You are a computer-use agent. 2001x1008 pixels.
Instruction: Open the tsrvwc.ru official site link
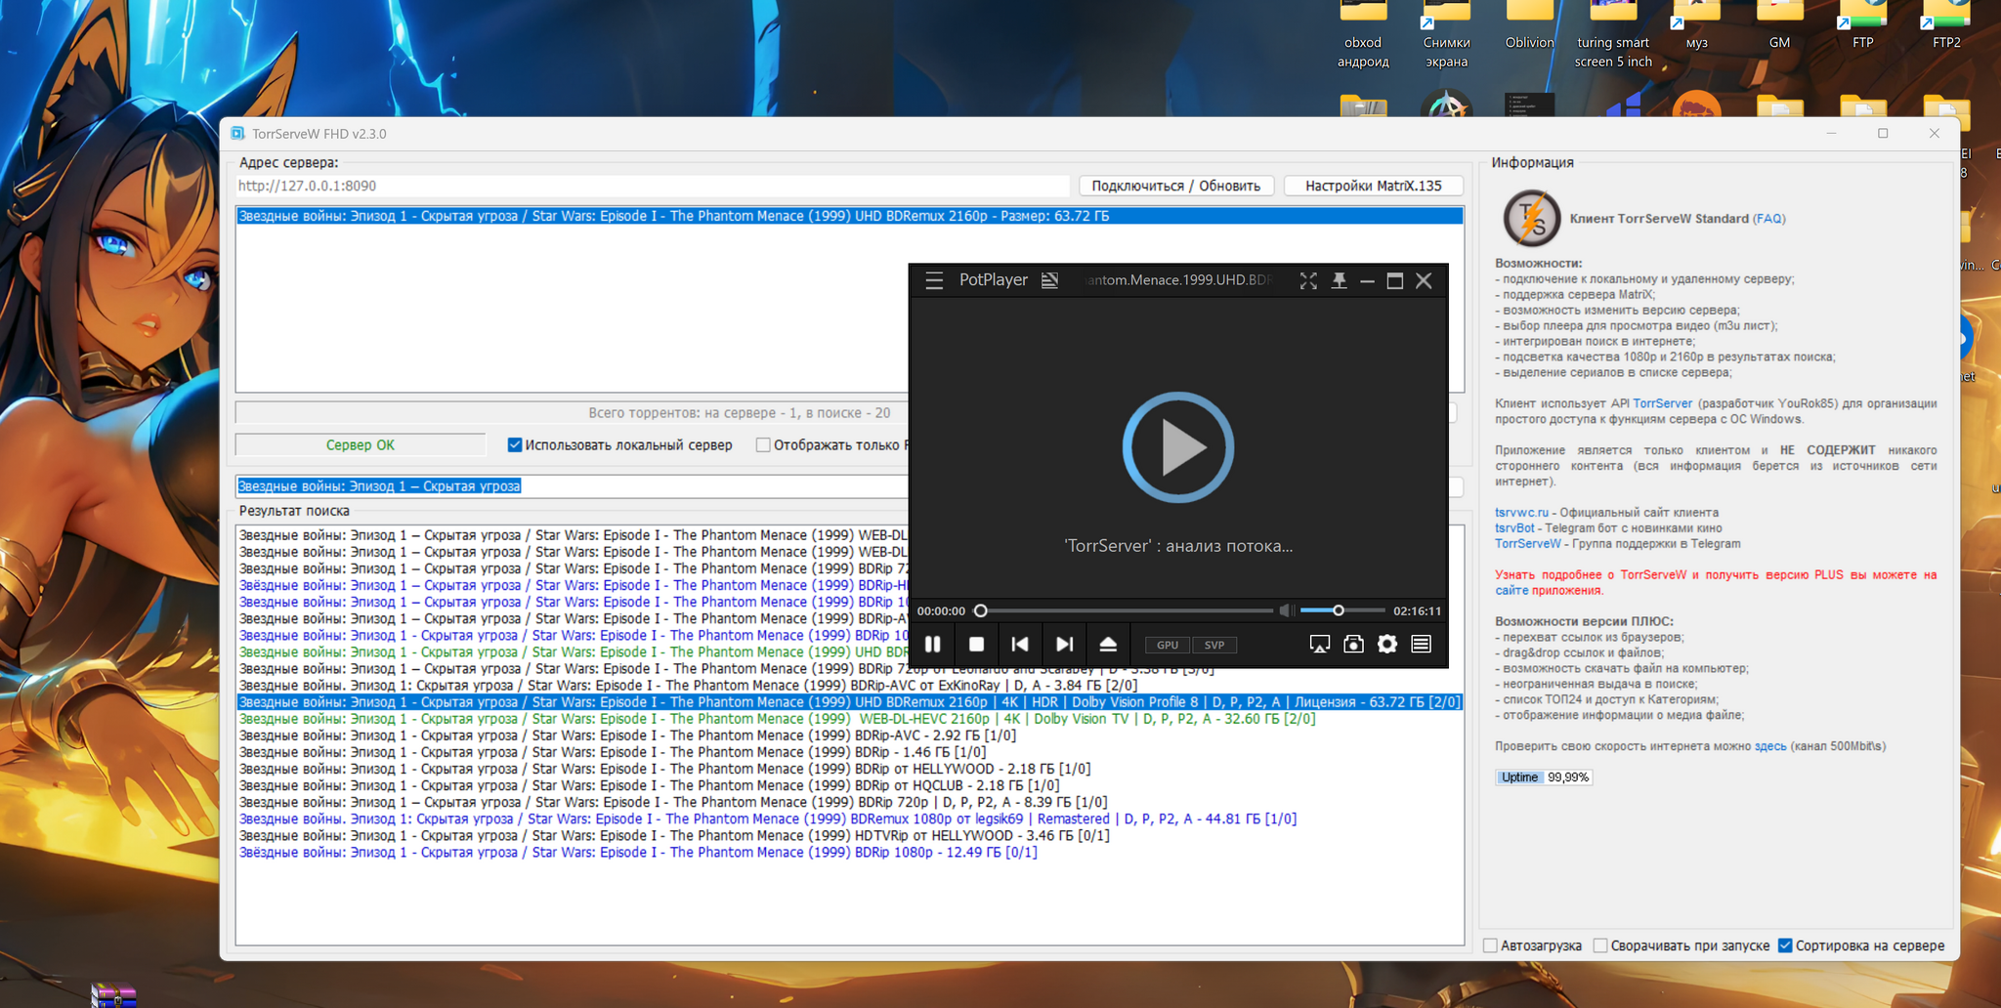(1521, 513)
